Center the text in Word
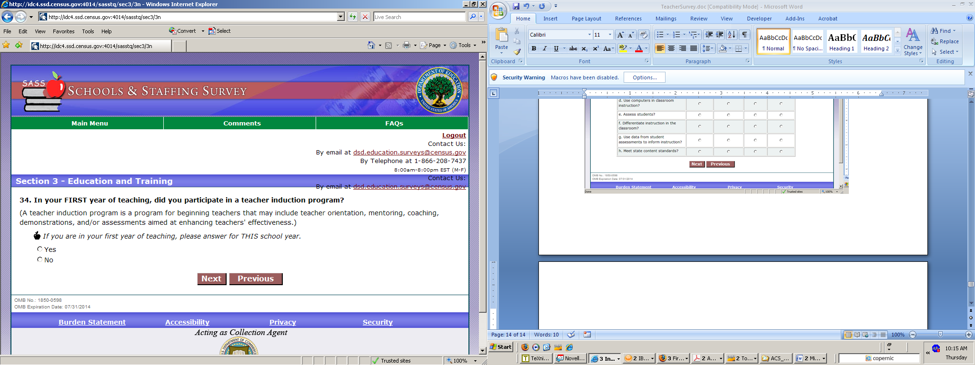Screen dimensions: 975x365 pyautogui.click(x=671, y=48)
